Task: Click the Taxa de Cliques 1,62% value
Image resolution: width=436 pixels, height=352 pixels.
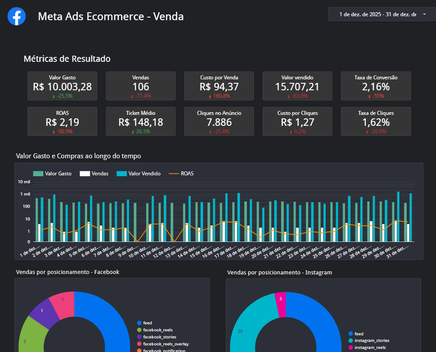Action: pyautogui.click(x=376, y=122)
